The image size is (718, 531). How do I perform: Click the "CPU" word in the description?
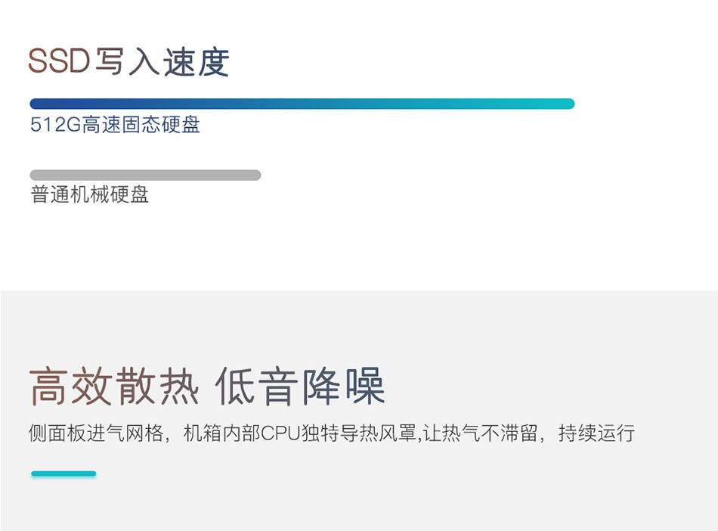(280, 434)
